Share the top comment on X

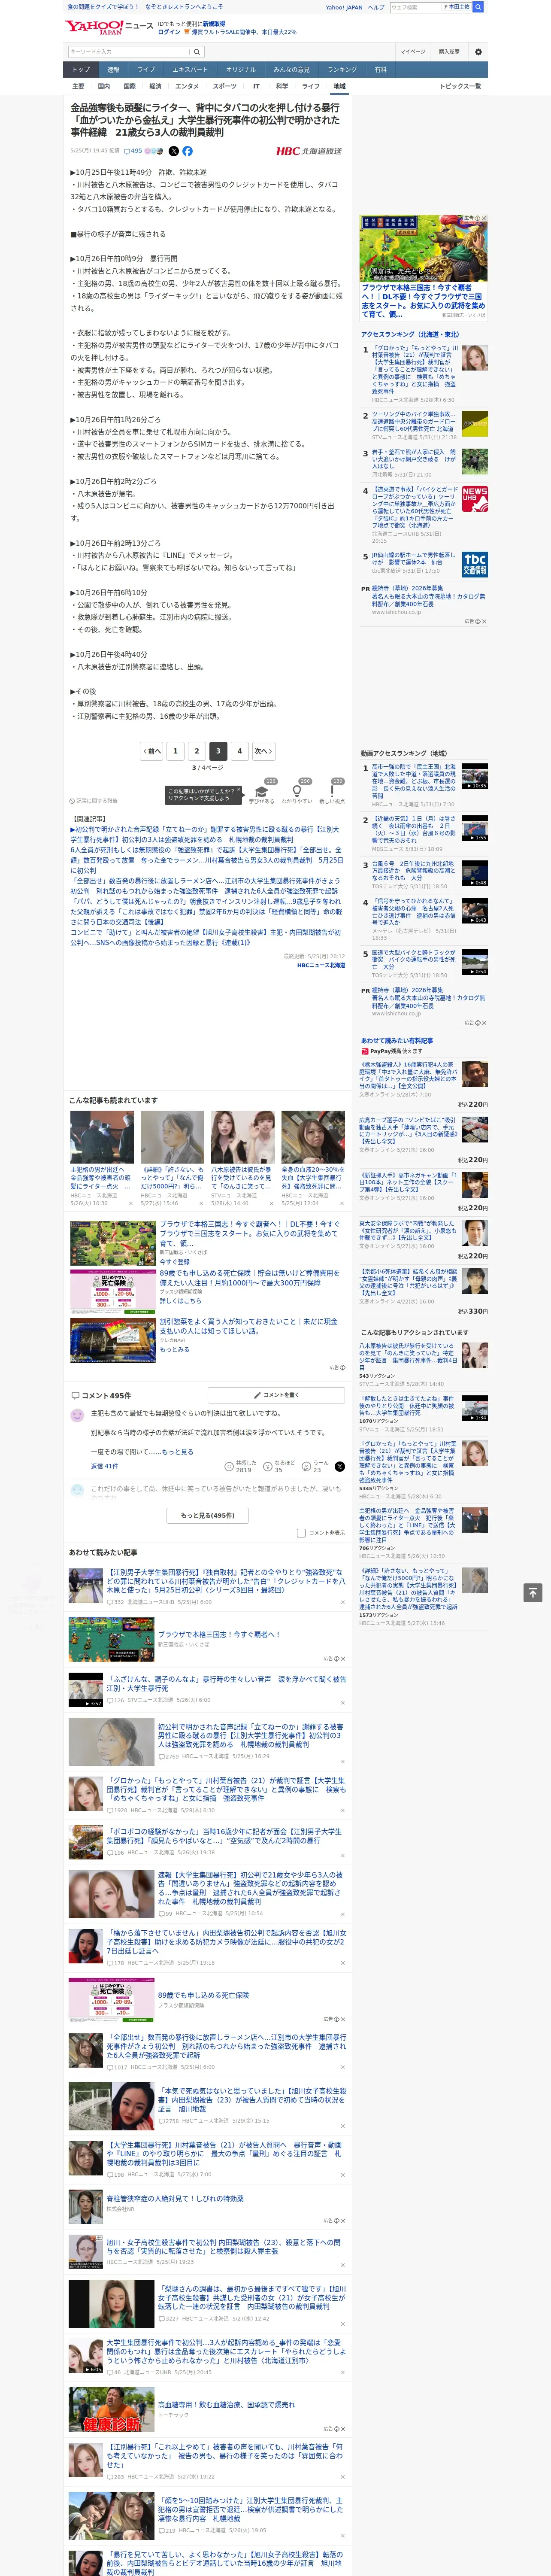click(339, 1466)
